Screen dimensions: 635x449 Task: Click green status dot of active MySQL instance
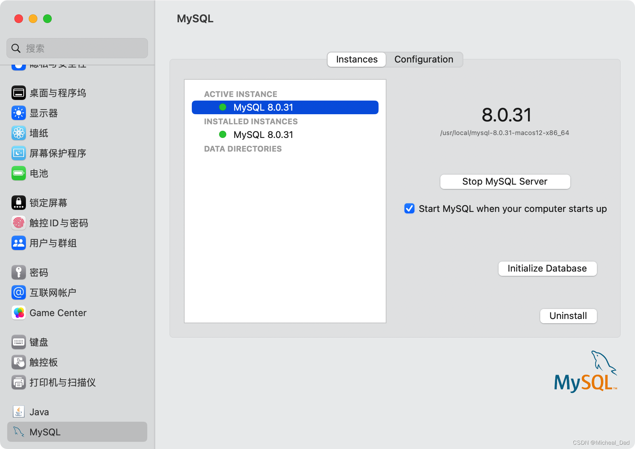223,107
